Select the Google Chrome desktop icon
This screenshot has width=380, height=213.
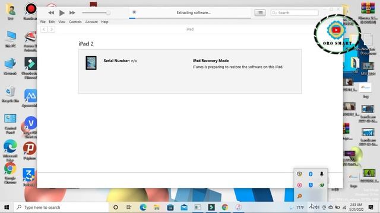point(10,173)
